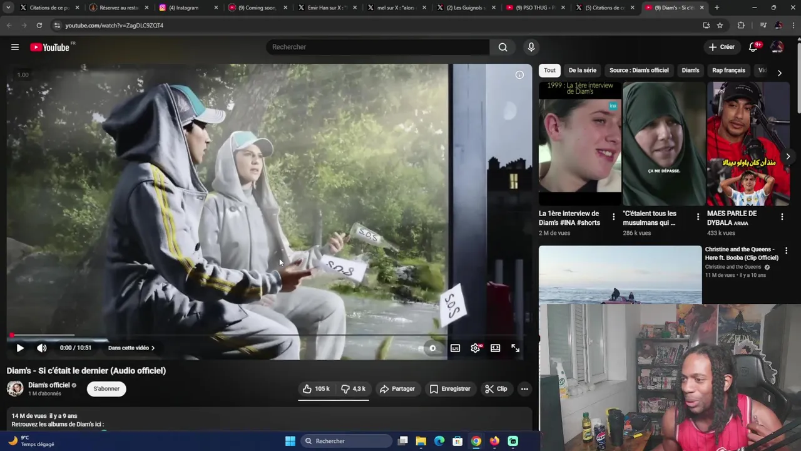The width and height of the screenshot is (801, 451).
Task: Click the browser back arrow
Action: (x=9, y=25)
